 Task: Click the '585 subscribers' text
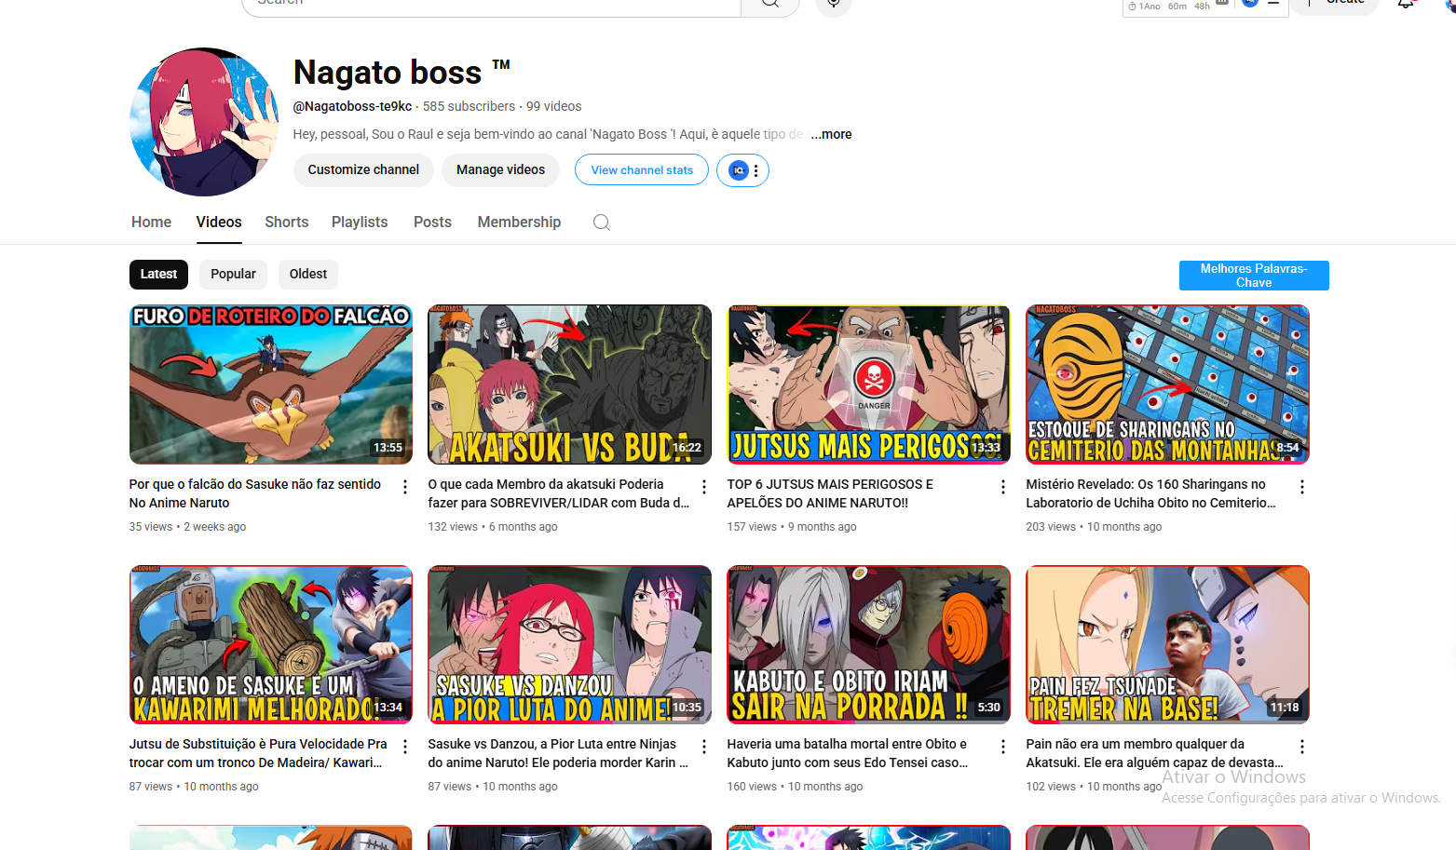tap(469, 106)
